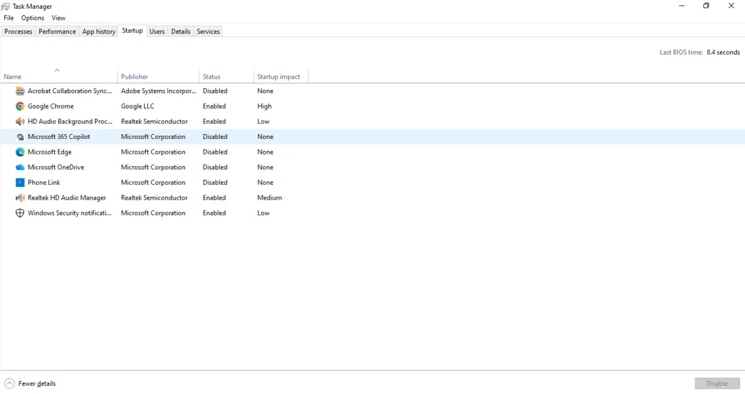745x394 pixels.
Task: Select Windows Security notification row name
Action: tap(70, 213)
